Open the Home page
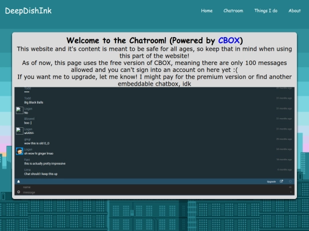309x231 pixels. pyautogui.click(x=207, y=11)
